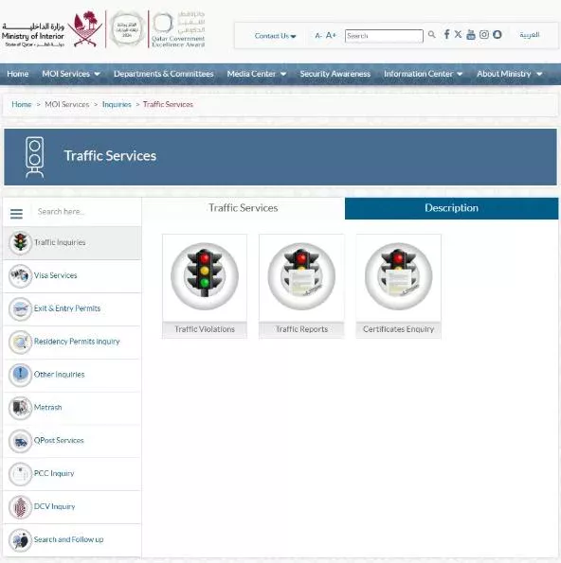Open the Traffic Reports tile image
The height and width of the screenshot is (563, 561).
click(x=301, y=276)
